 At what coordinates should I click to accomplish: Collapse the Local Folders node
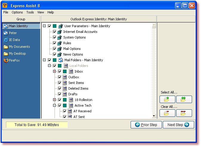pos(49,66)
